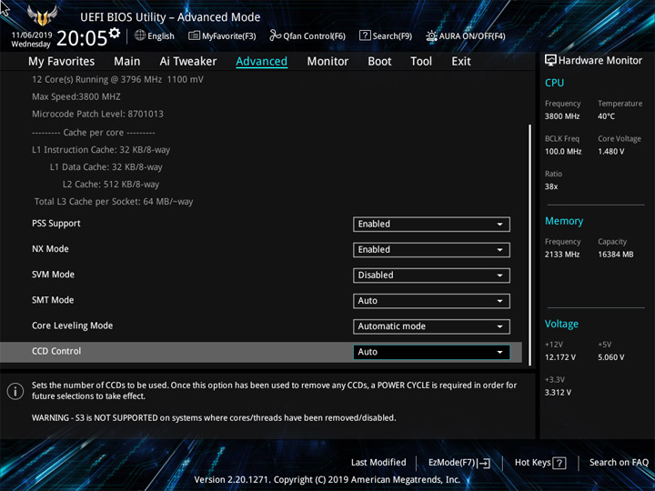
Task: Click the Search question mark icon
Action: pos(365,35)
